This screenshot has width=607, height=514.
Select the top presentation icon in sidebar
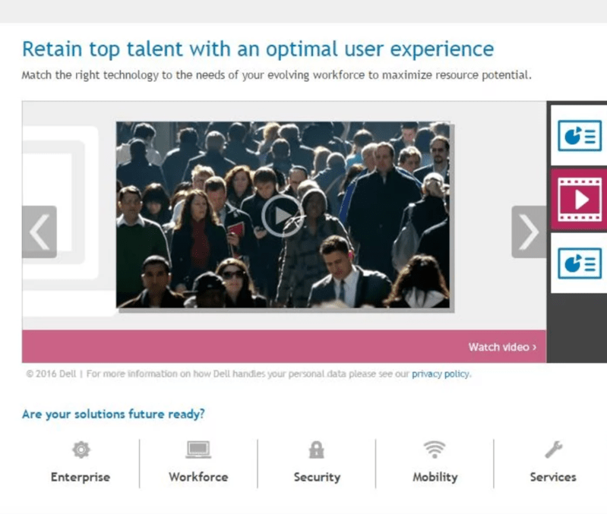pyautogui.click(x=579, y=135)
